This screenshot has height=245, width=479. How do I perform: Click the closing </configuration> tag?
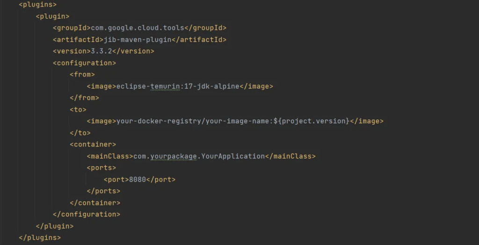[87, 215]
